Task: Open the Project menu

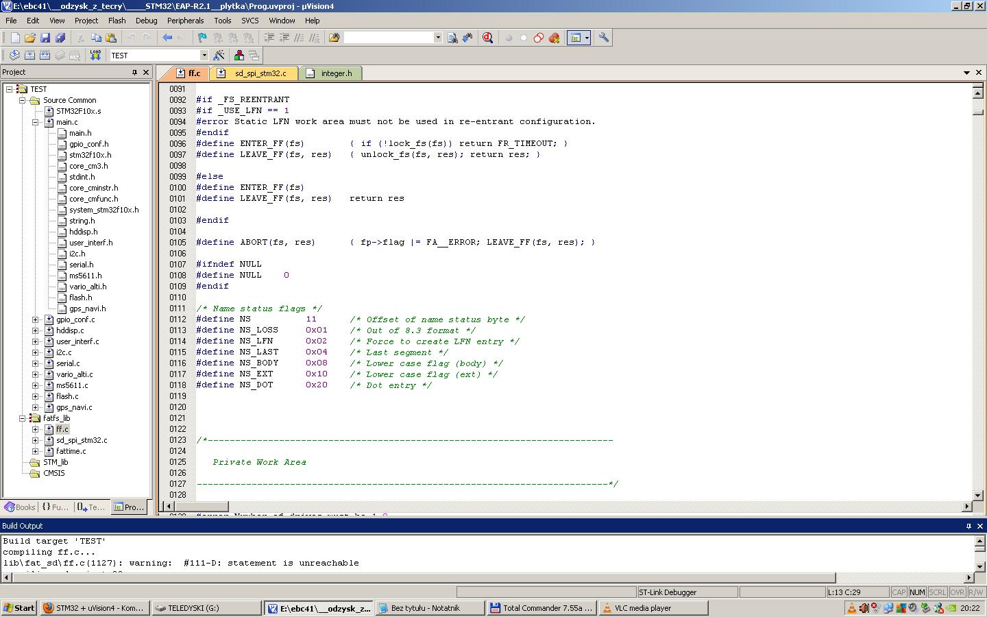Action: (86, 21)
